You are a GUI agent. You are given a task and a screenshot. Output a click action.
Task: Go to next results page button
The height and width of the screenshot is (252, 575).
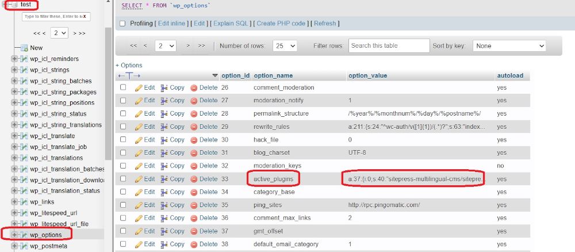(x=188, y=46)
